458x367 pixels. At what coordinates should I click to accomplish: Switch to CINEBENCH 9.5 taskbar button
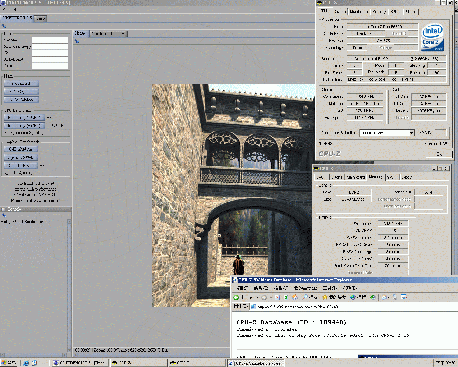tap(80, 363)
